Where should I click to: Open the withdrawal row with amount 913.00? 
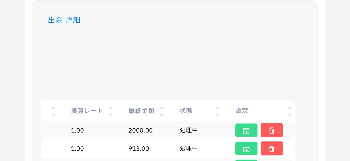point(246,149)
